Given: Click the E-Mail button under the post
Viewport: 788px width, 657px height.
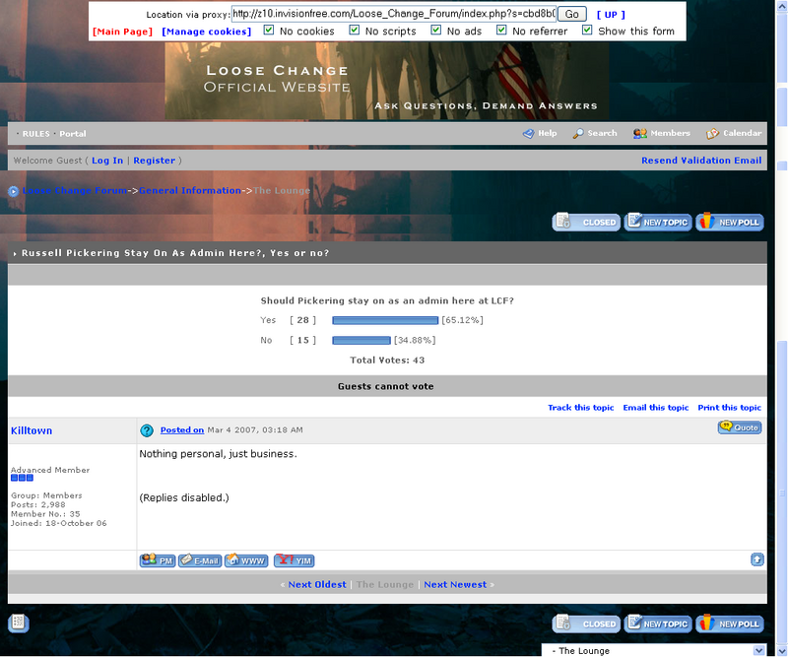Looking at the screenshot, I should click(199, 560).
